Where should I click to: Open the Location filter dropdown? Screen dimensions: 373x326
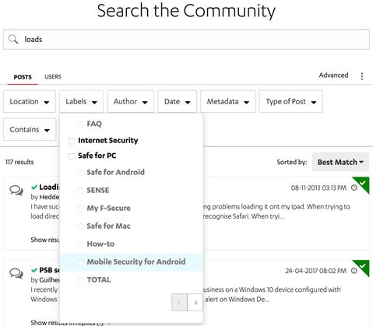point(30,101)
